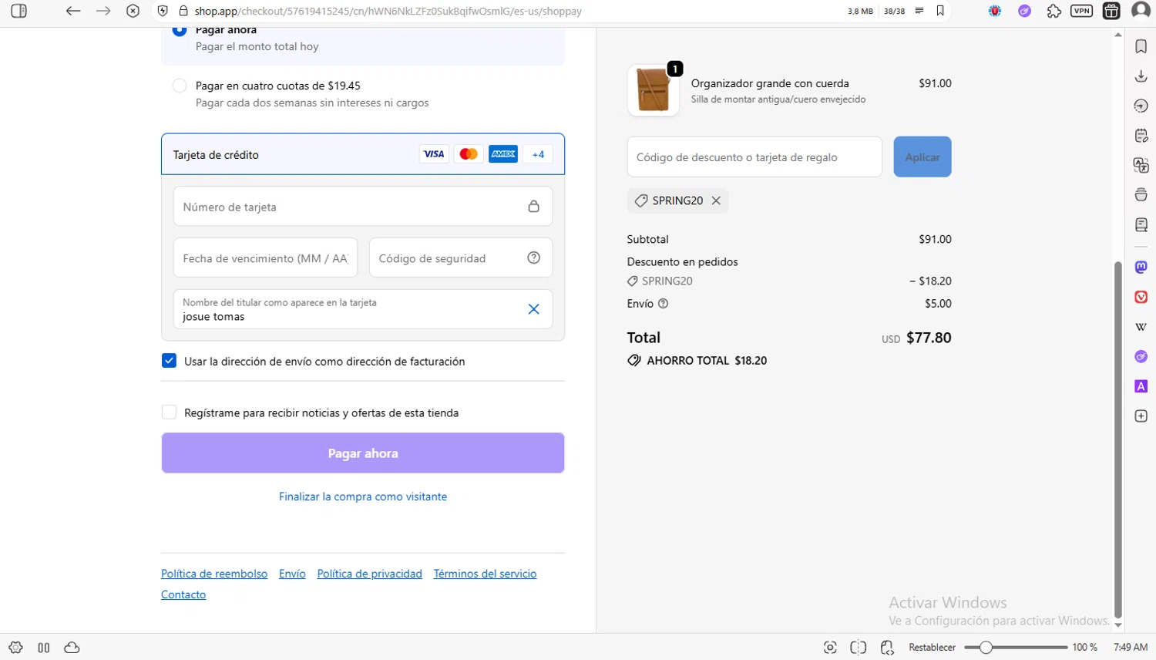Viewport: 1156px width, 660px height.
Task: Open Política de reembolso link
Action: pos(214,574)
